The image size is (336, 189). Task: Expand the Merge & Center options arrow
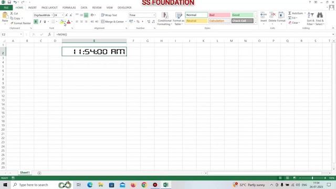pyautogui.click(x=126, y=22)
